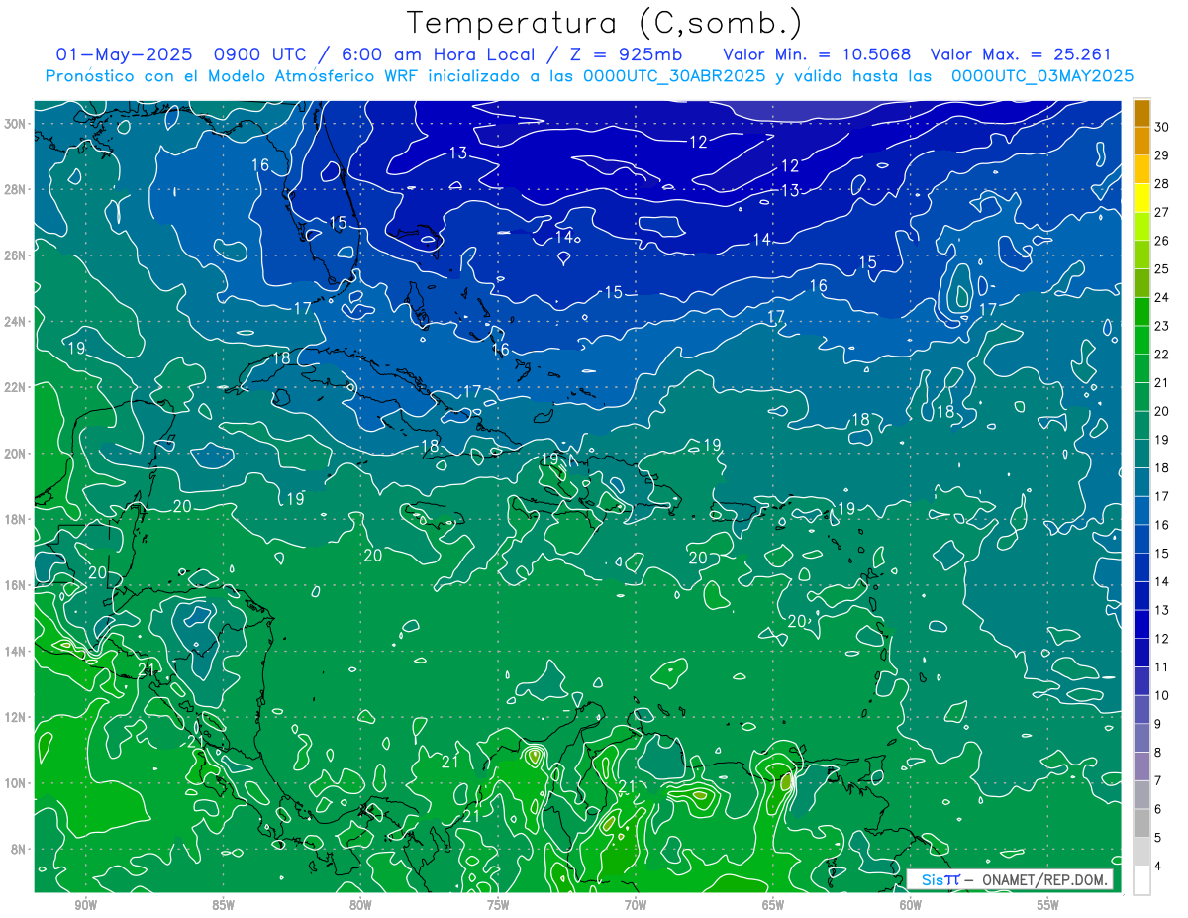Click the '25' label on the color scale
The image size is (1188, 918).
[1161, 269]
